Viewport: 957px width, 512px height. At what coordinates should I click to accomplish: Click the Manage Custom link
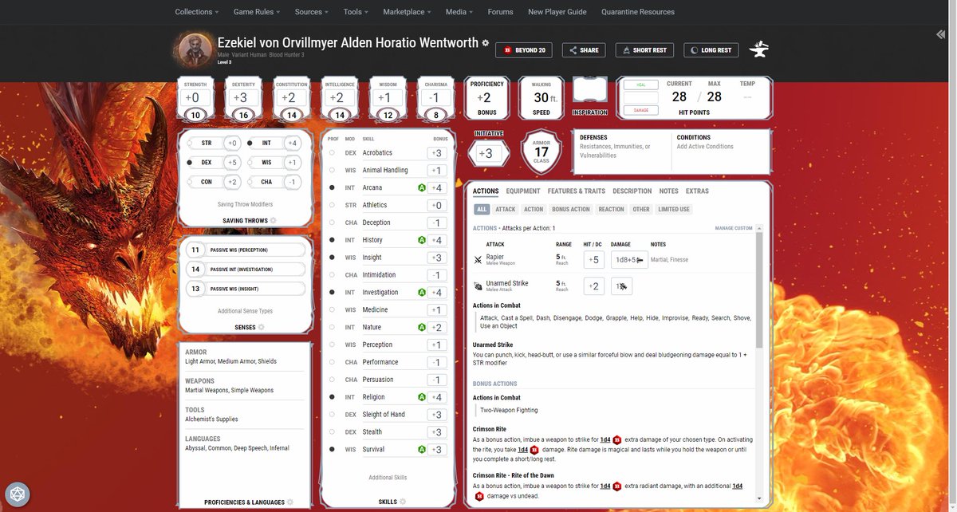734,228
